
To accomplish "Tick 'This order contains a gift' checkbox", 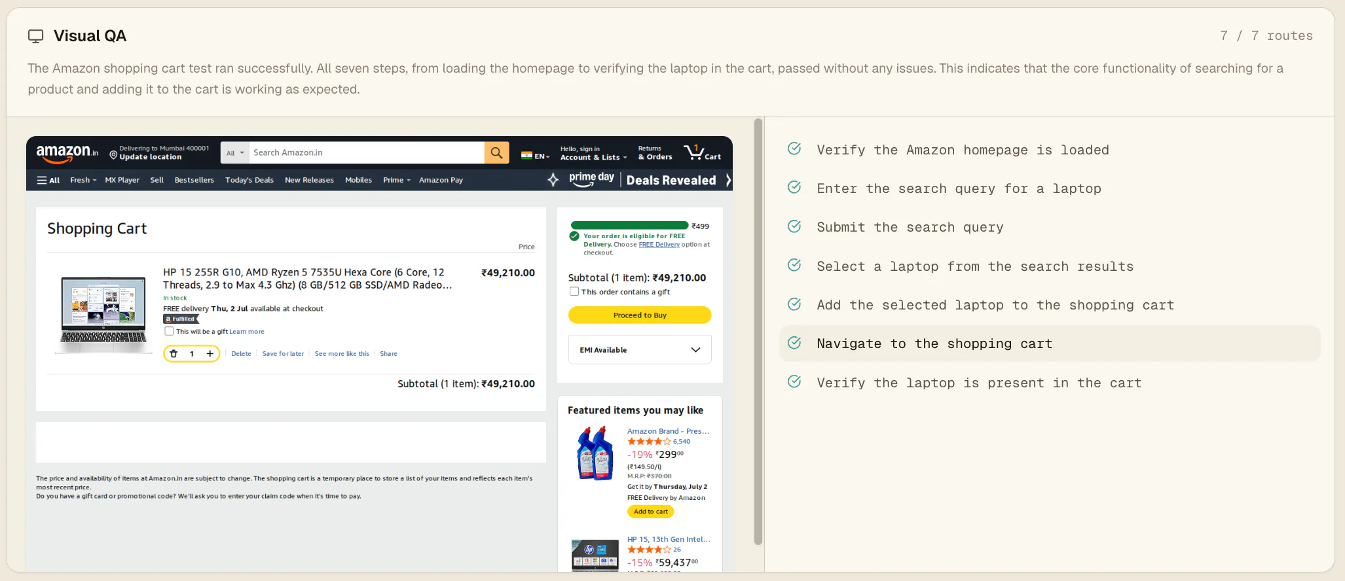I will pos(574,292).
